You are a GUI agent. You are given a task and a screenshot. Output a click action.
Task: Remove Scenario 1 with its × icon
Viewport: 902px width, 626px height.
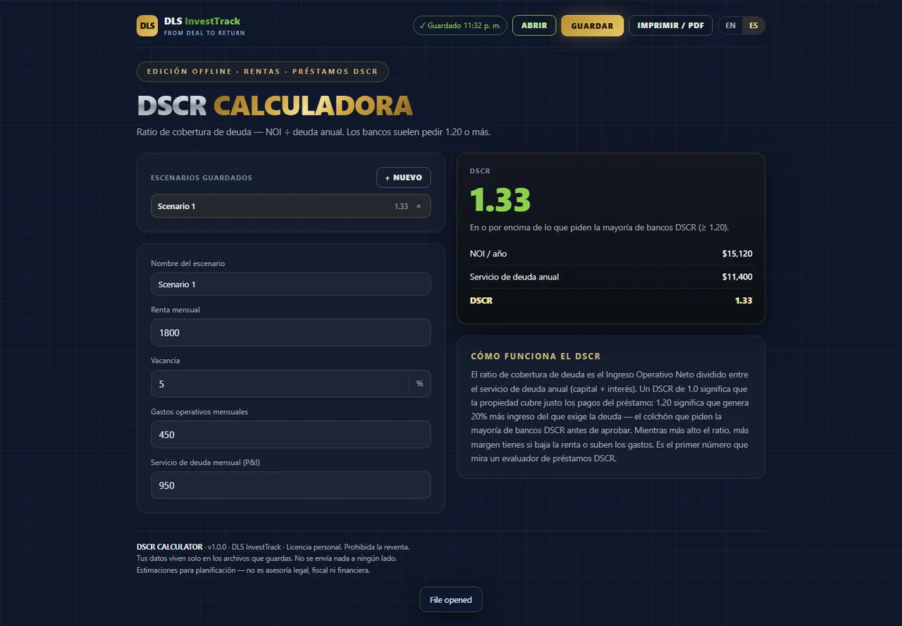[x=419, y=206]
